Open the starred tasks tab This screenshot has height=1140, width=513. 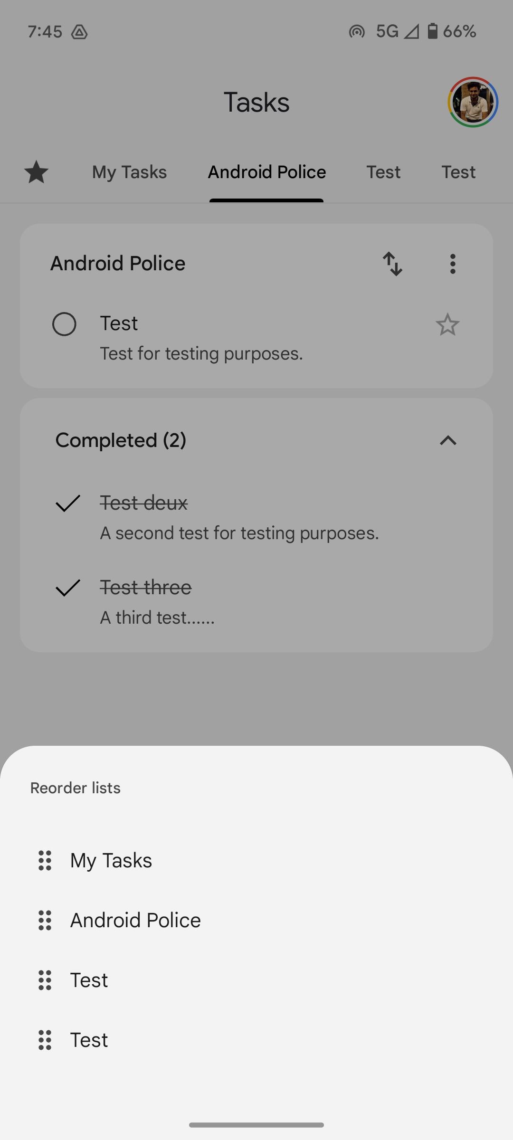[x=36, y=172]
